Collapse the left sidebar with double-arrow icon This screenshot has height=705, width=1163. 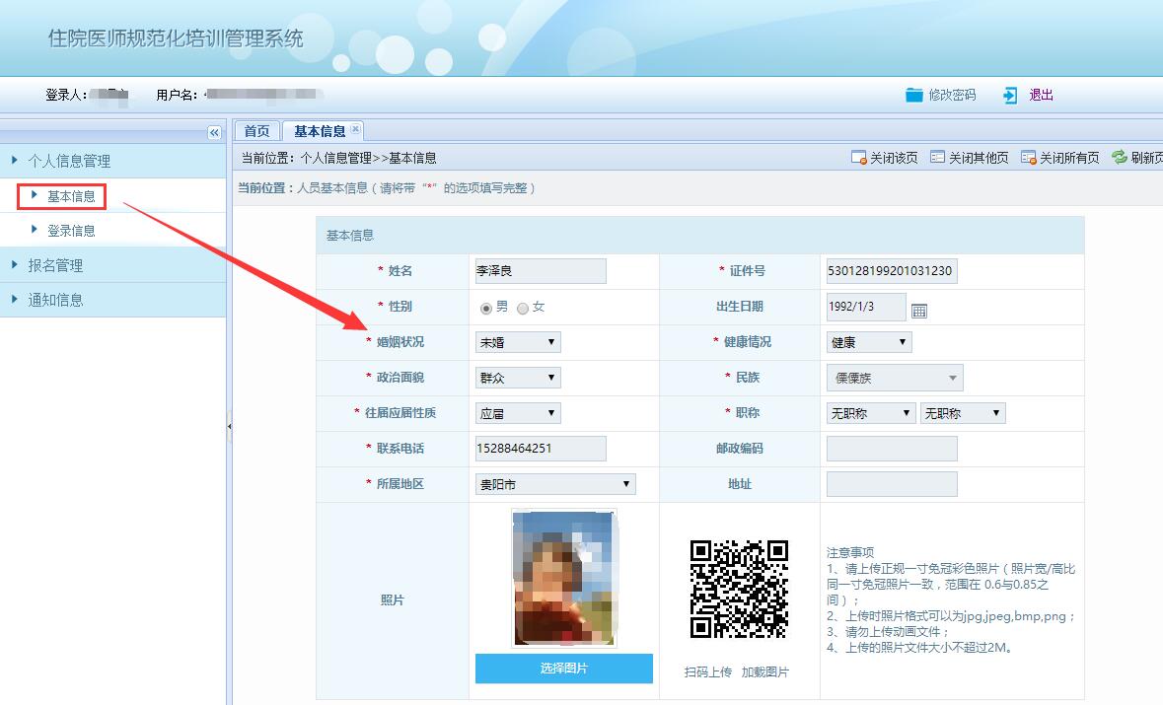pos(214,133)
